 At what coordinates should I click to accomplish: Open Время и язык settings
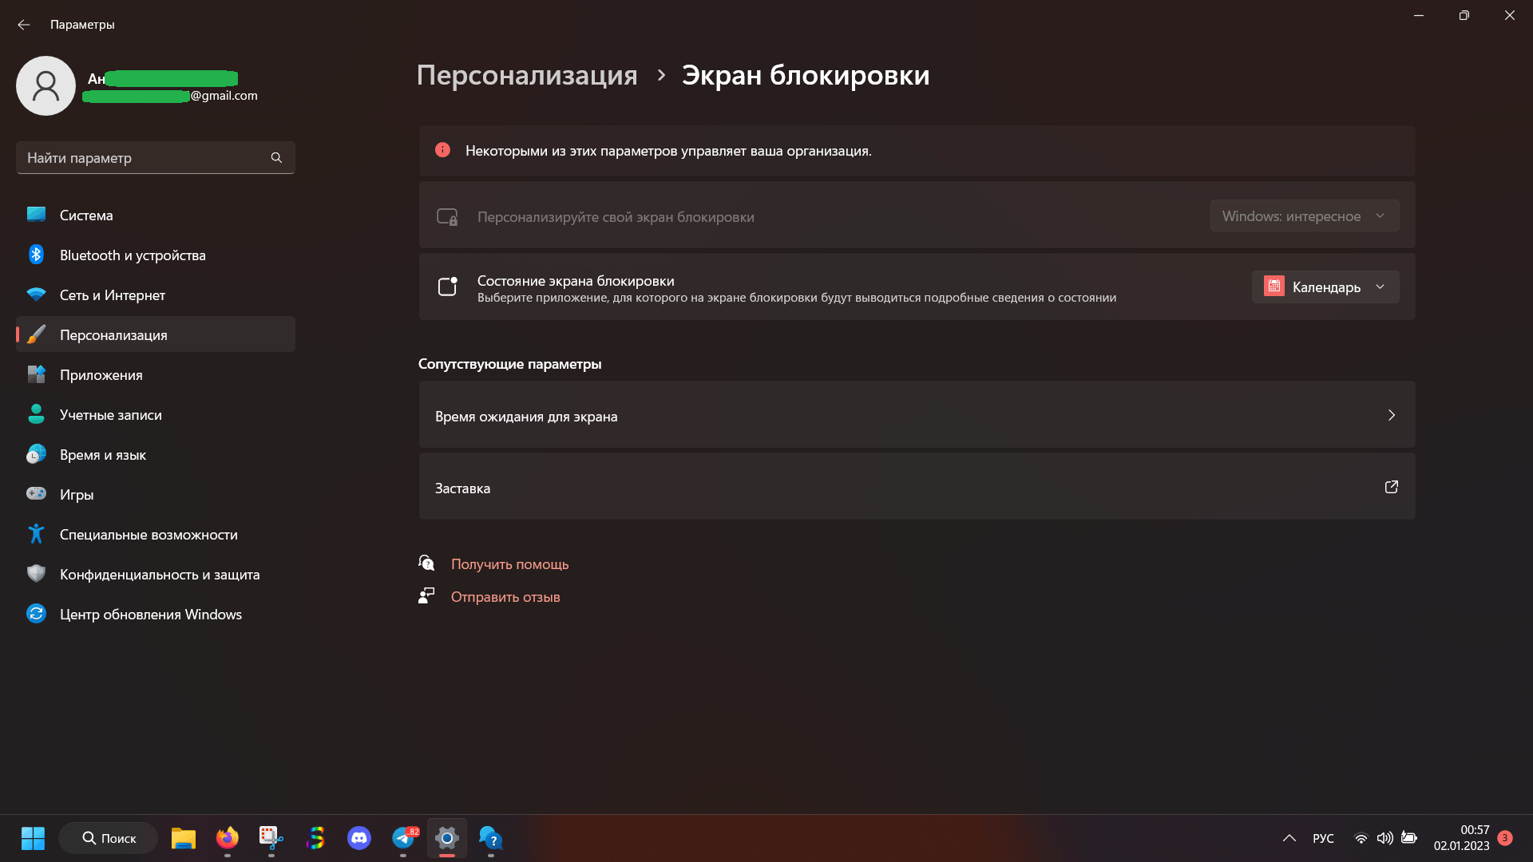102,453
